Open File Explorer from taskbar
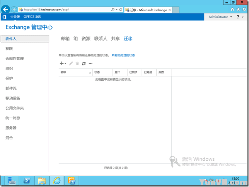249x187 pixels. click(42, 181)
